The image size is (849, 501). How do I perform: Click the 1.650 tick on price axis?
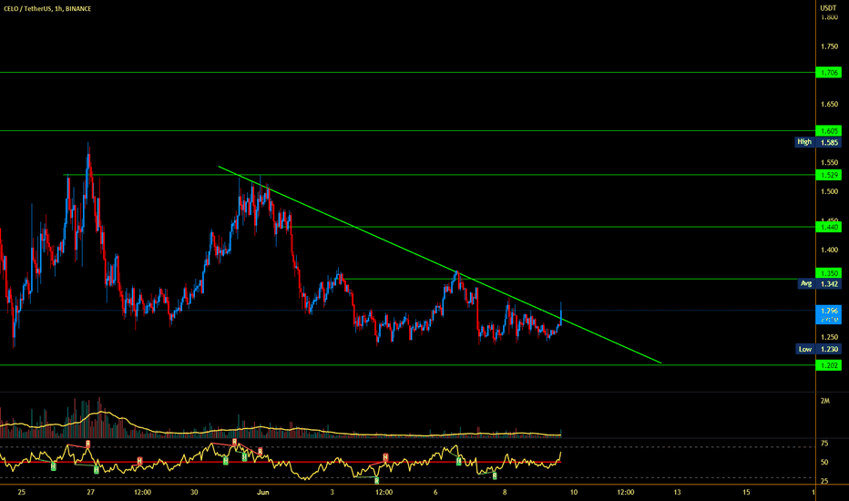829,105
